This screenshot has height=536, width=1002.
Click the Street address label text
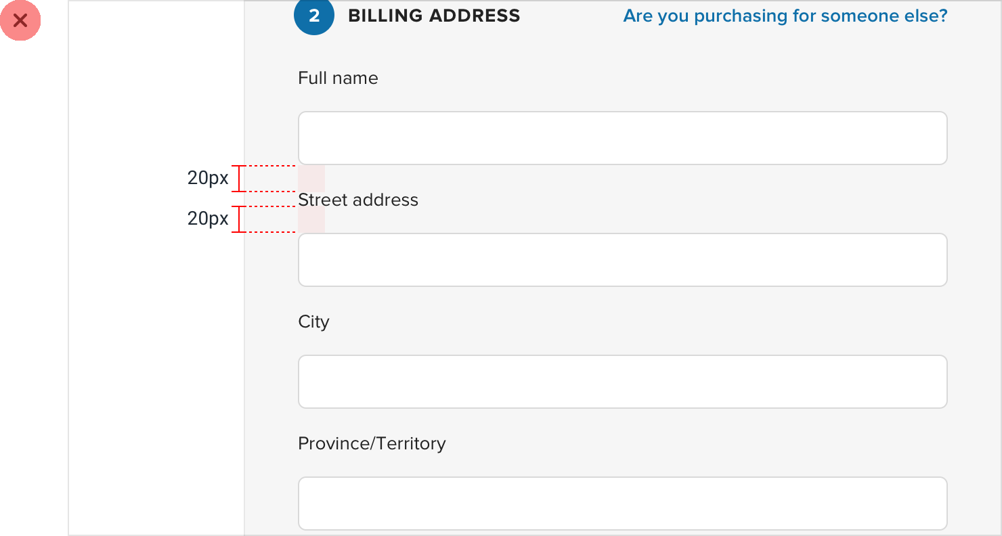pos(358,200)
